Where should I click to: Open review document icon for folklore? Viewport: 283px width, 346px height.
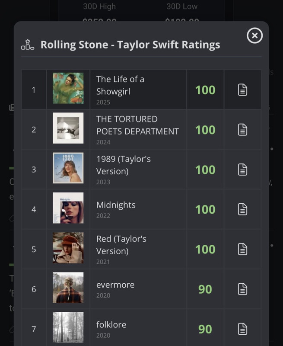coord(243,329)
